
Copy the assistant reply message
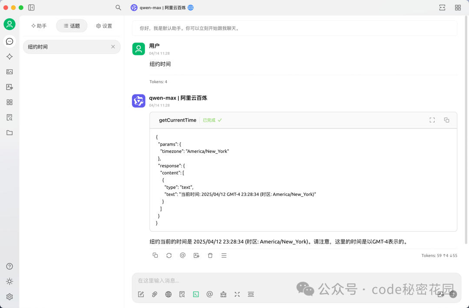click(x=155, y=256)
